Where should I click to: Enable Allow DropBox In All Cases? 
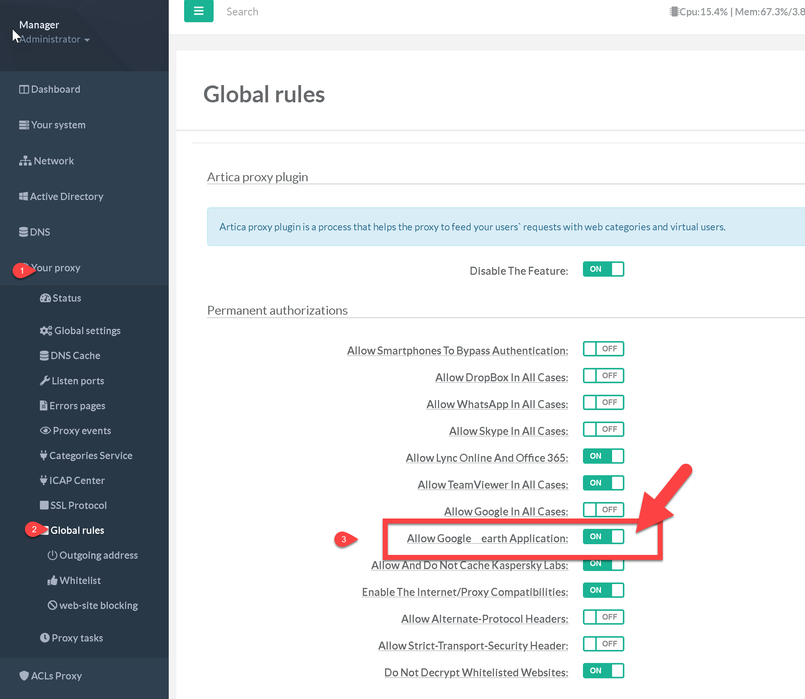(x=603, y=375)
